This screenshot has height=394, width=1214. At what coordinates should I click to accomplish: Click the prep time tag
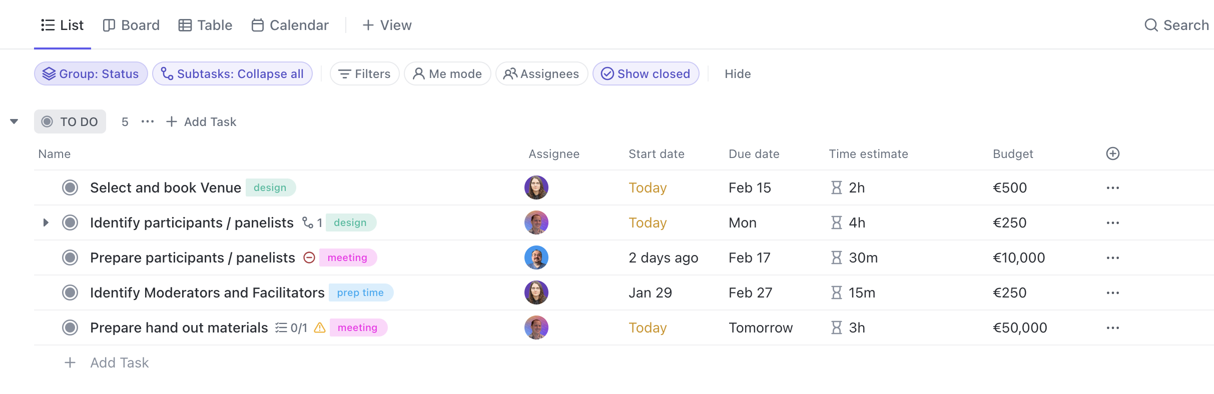360,292
